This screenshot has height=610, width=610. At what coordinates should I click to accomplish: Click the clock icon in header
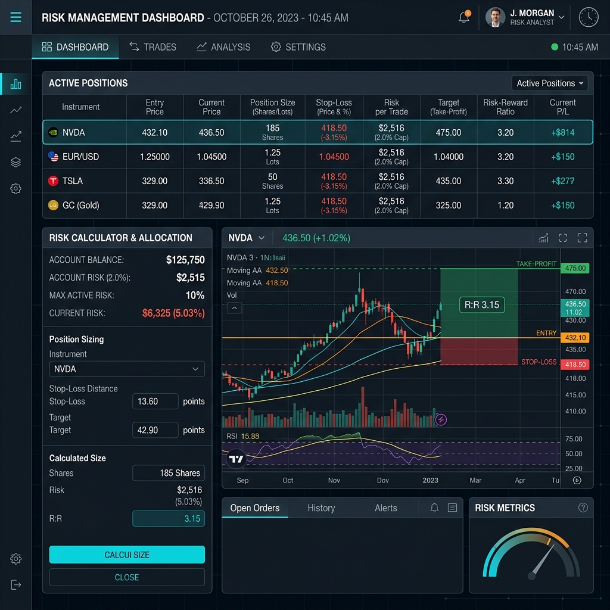coord(589,17)
